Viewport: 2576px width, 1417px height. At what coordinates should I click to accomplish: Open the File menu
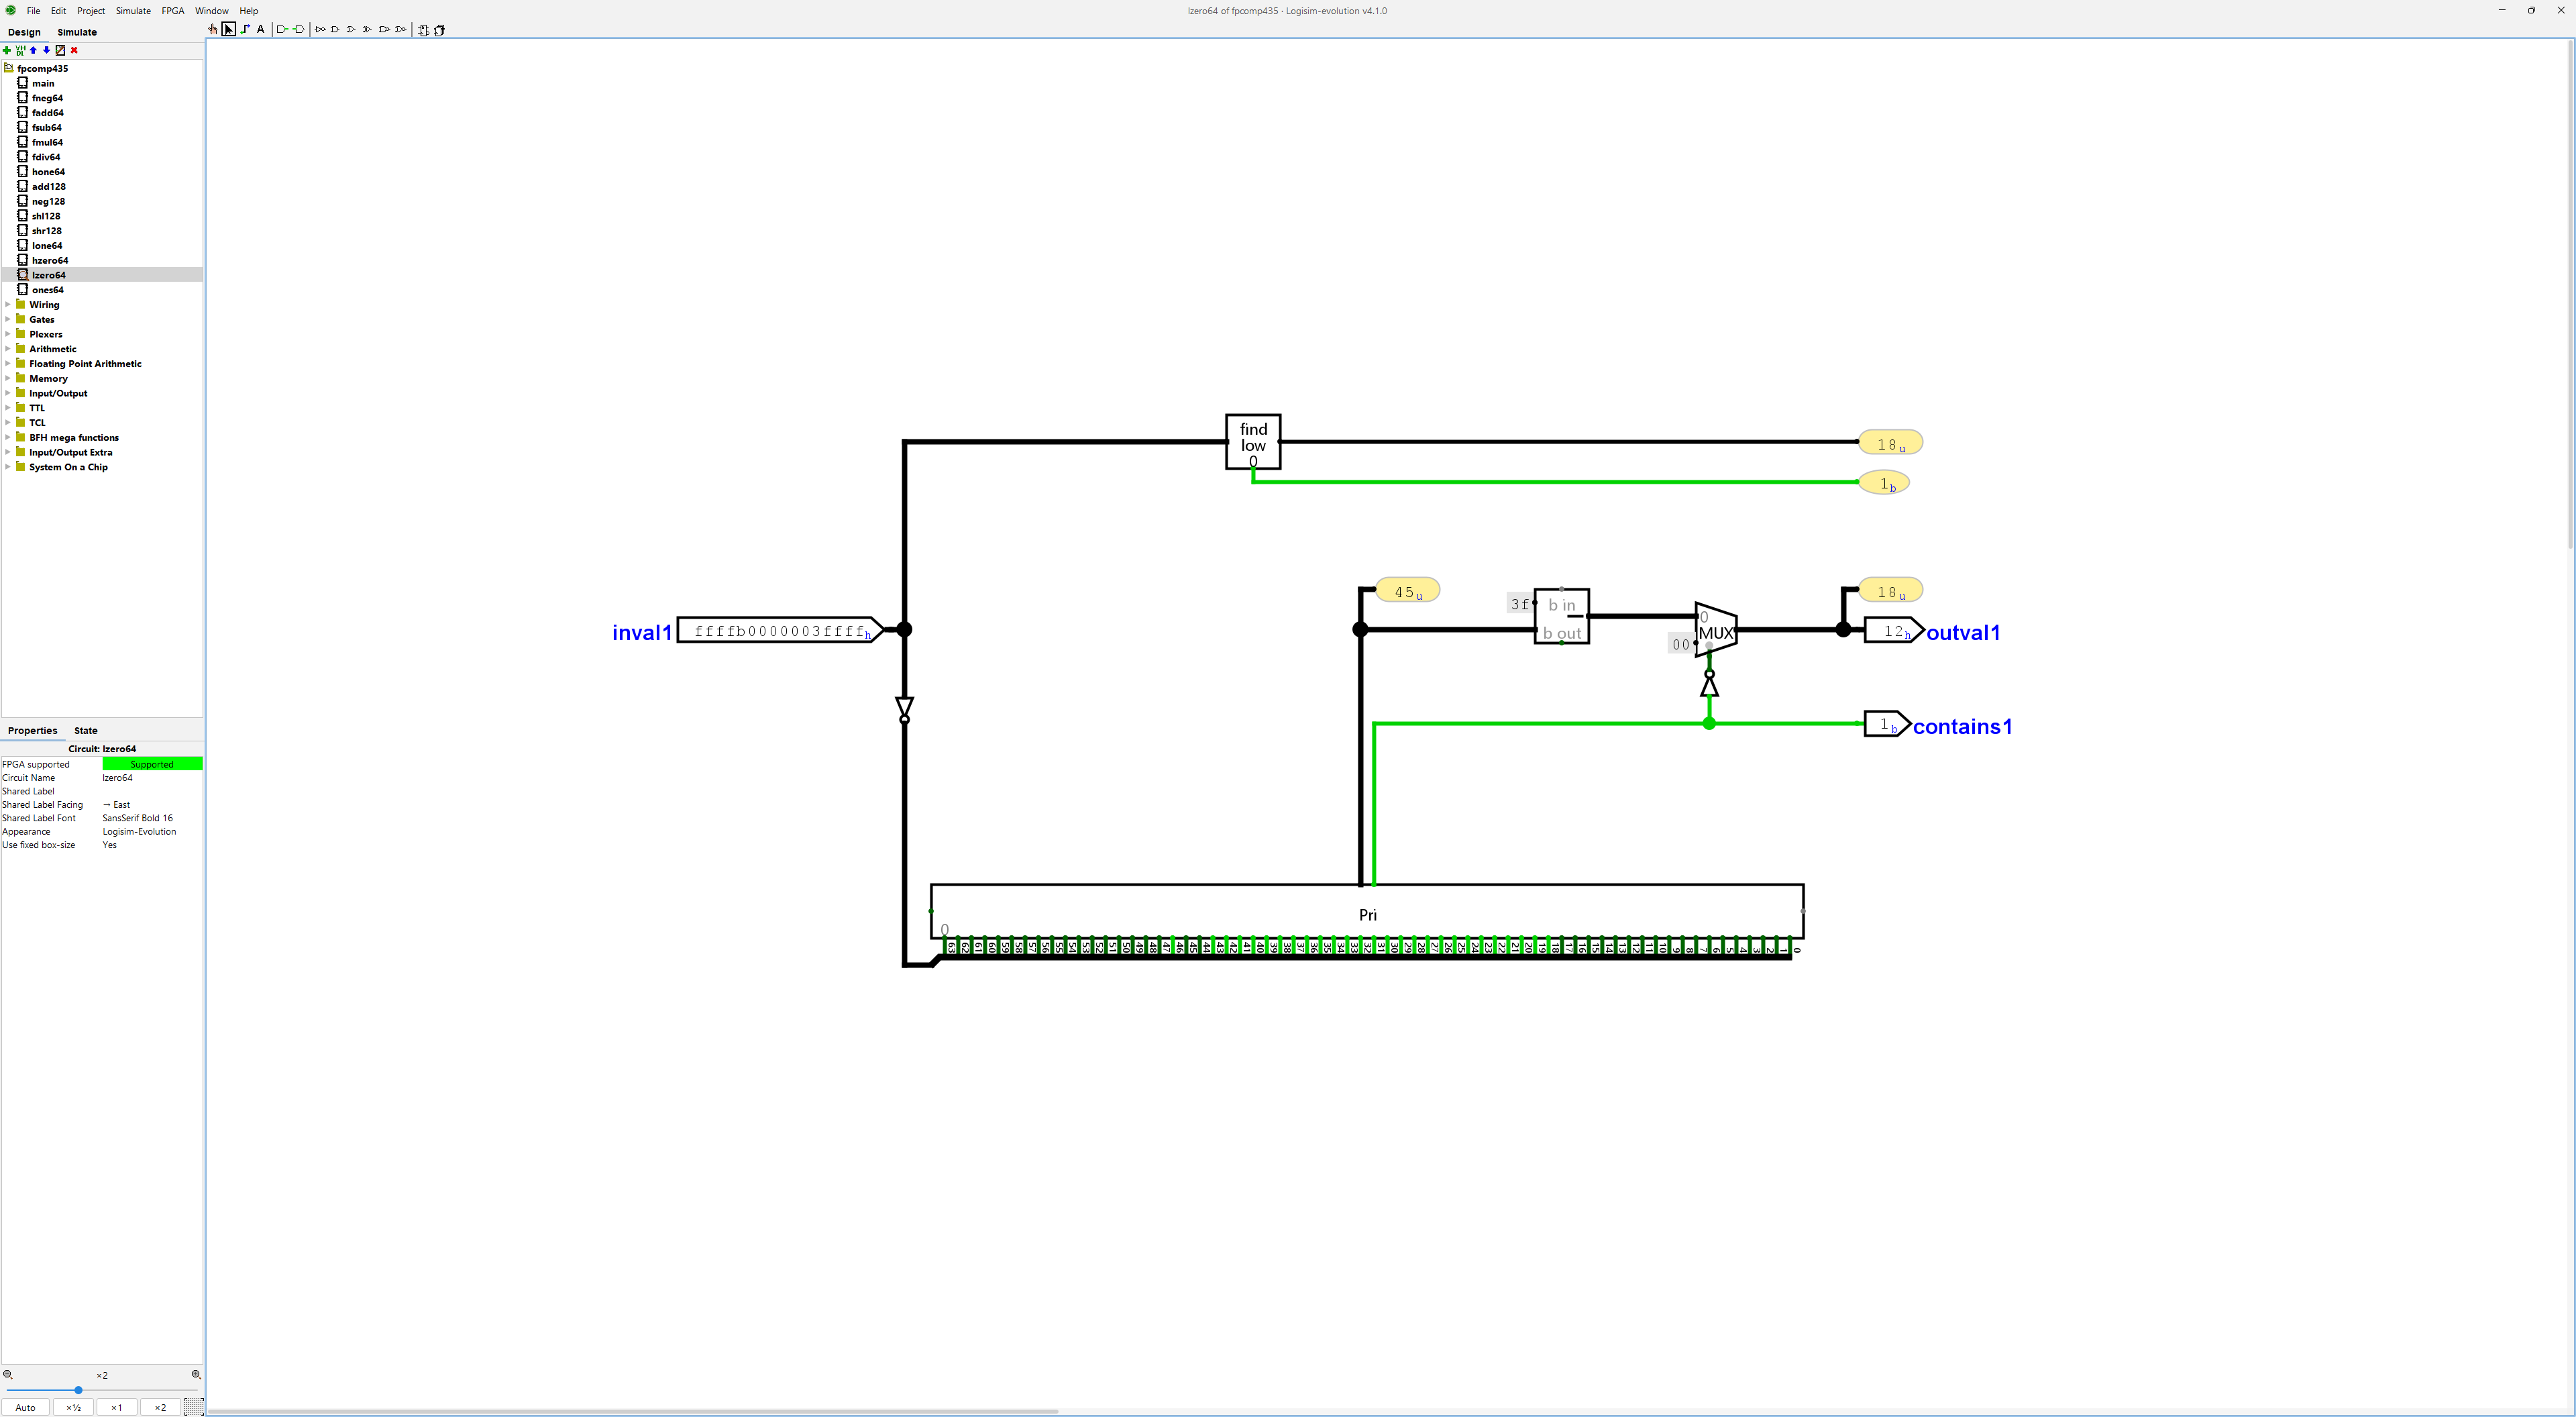(x=33, y=11)
